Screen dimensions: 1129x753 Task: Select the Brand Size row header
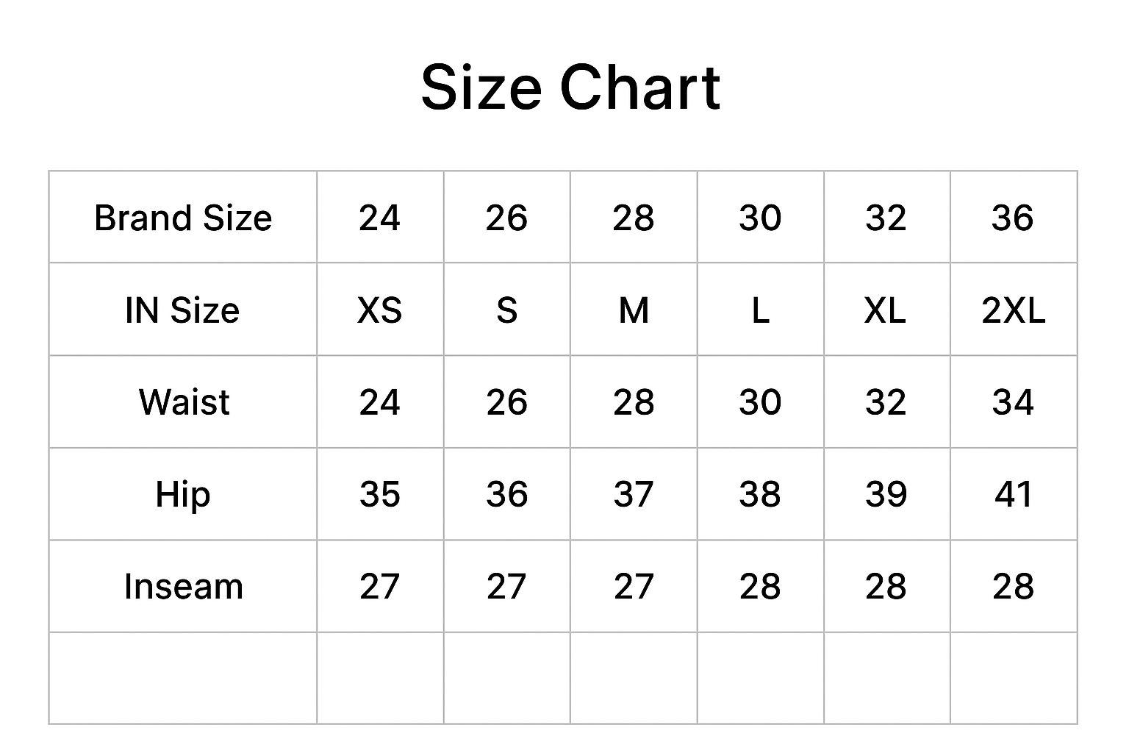click(x=183, y=218)
